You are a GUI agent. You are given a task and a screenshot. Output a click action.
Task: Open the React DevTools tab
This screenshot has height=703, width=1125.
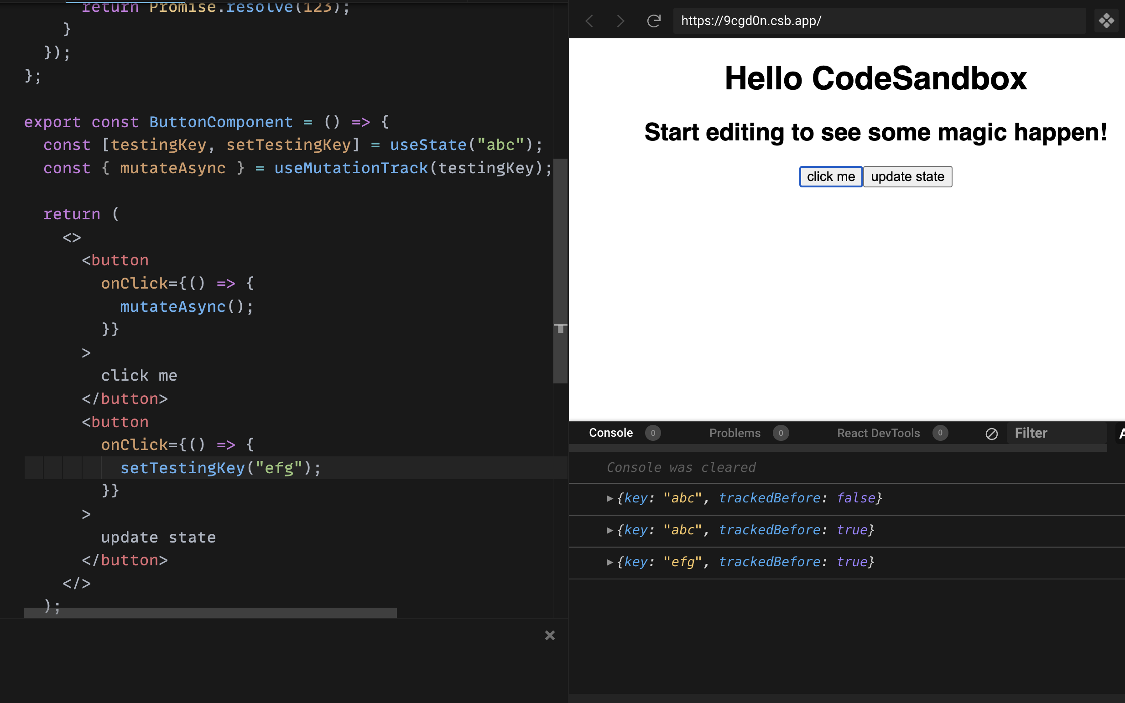[878, 433]
